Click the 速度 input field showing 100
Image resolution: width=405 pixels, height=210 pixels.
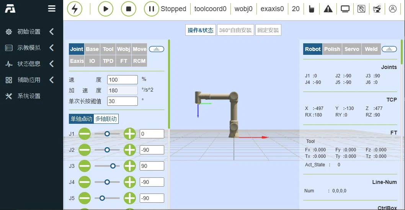pos(122,80)
